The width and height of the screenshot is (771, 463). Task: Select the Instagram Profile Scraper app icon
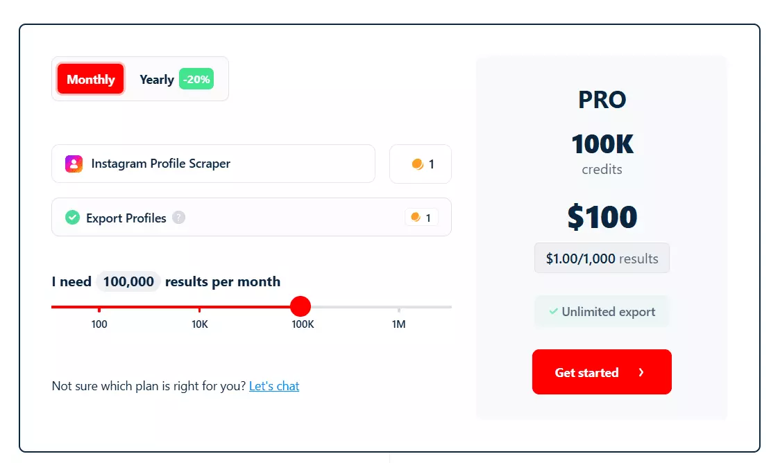click(x=73, y=164)
